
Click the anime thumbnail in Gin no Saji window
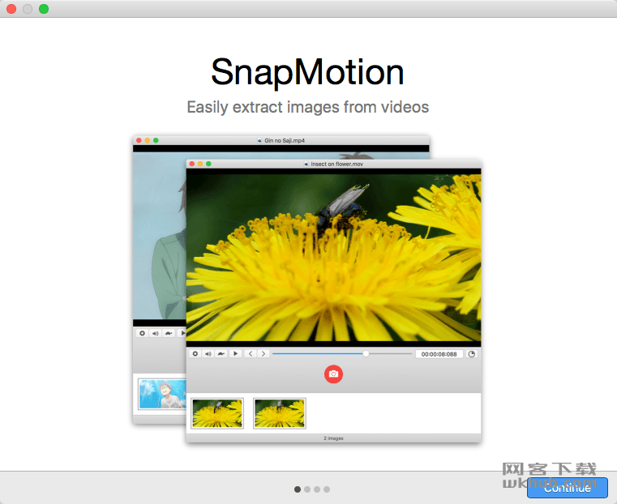tap(162, 394)
